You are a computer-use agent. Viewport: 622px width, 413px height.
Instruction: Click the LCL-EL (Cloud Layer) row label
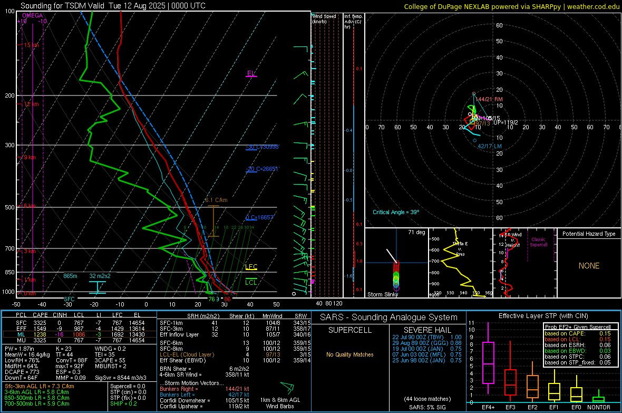click(187, 354)
